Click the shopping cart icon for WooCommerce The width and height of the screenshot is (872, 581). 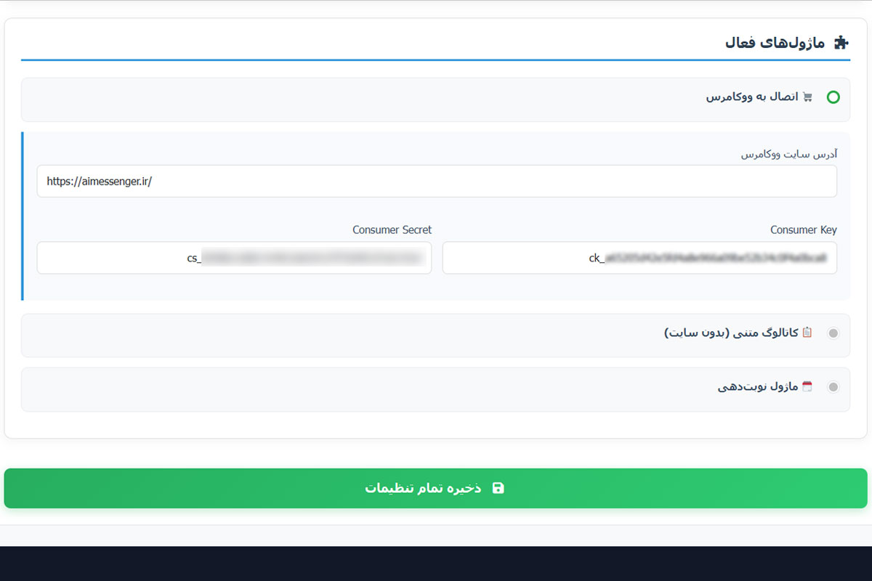pos(807,97)
